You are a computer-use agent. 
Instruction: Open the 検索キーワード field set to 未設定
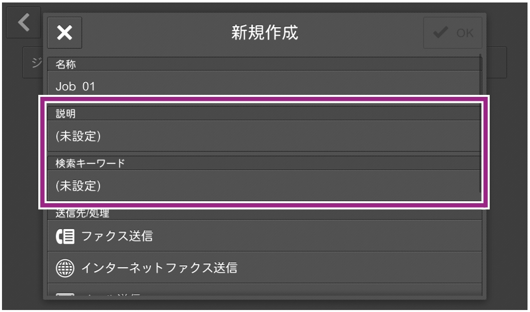coord(264,186)
